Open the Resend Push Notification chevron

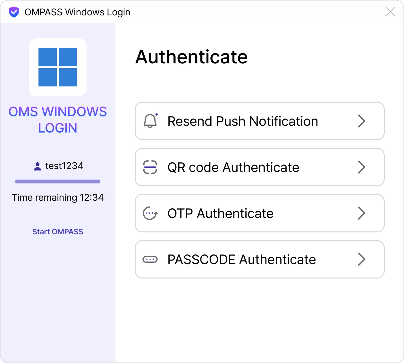coord(362,121)
